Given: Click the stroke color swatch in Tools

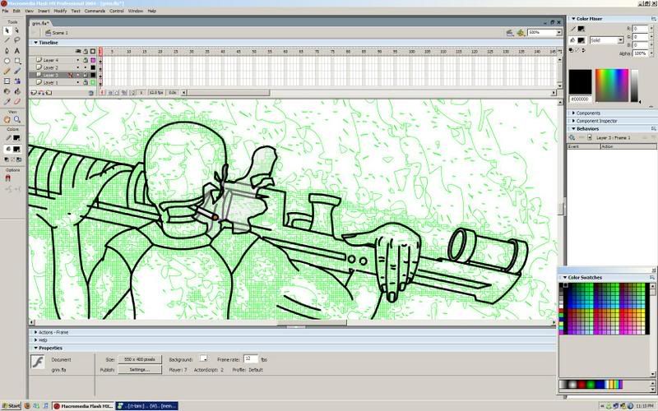Looking at the screenshot, I should 16,138.
